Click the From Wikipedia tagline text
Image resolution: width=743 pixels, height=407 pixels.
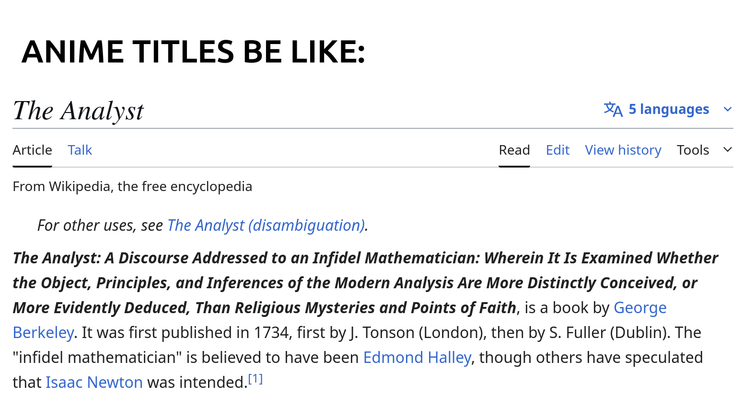tap(132, 186)
